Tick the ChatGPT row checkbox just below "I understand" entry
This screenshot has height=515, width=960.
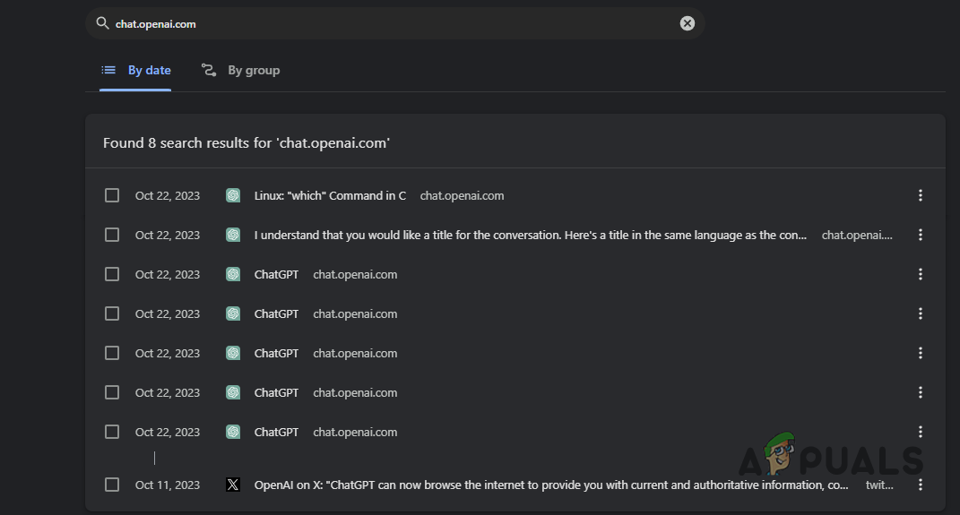tap(112, 274)
